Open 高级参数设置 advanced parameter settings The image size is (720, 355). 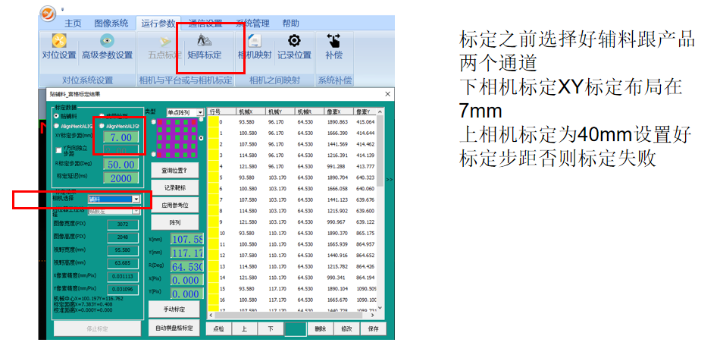click(x=107, y=46)
